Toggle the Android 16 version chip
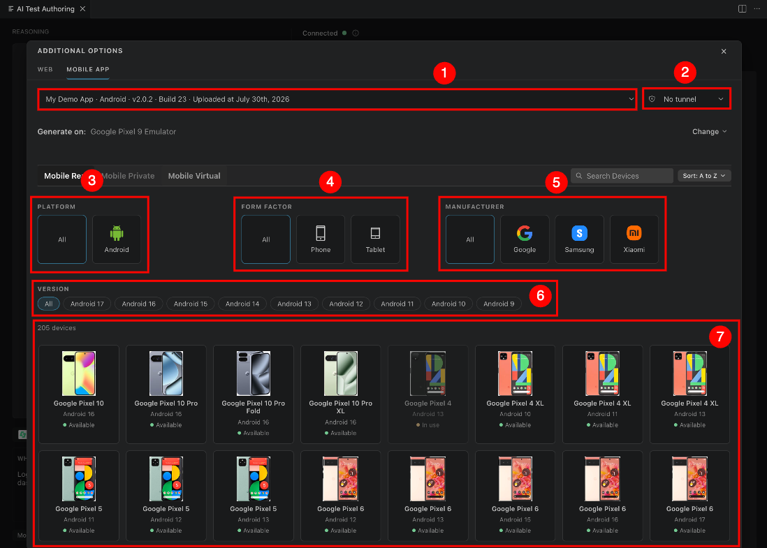Viewport: 767px width, 548px height. 139,304
